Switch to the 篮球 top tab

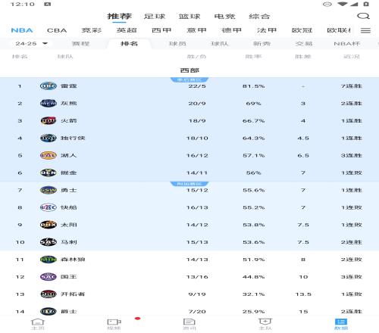[189, 17]
